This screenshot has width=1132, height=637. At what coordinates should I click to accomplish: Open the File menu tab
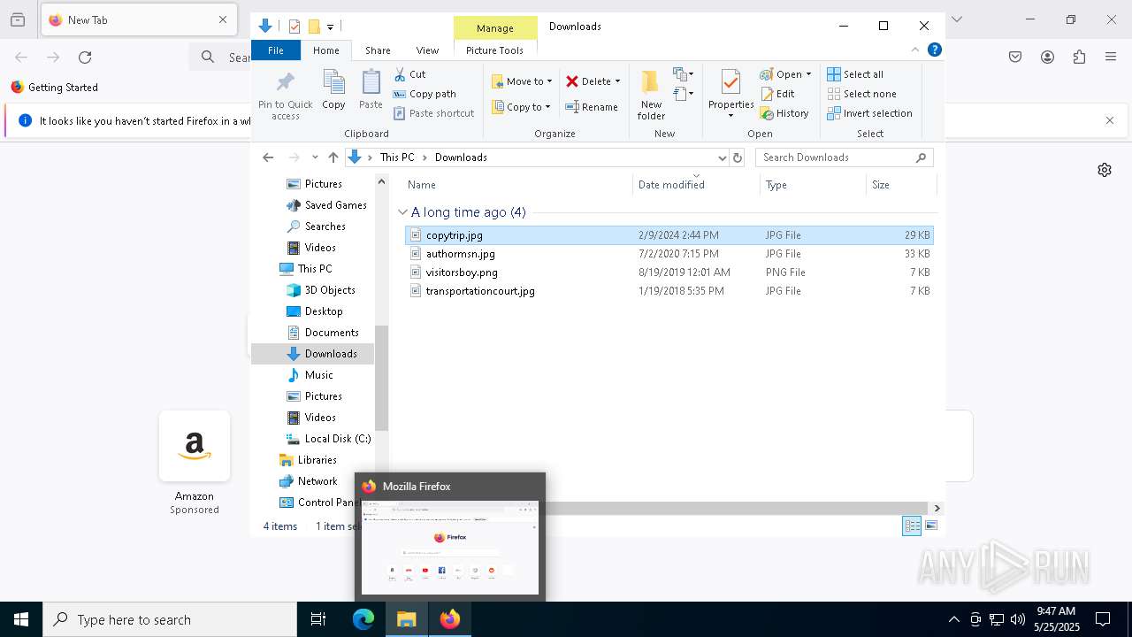tap(276, 50)
